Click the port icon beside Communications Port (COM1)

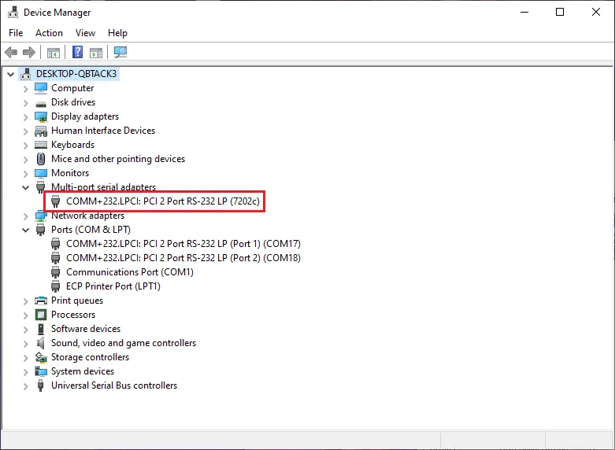56,272
